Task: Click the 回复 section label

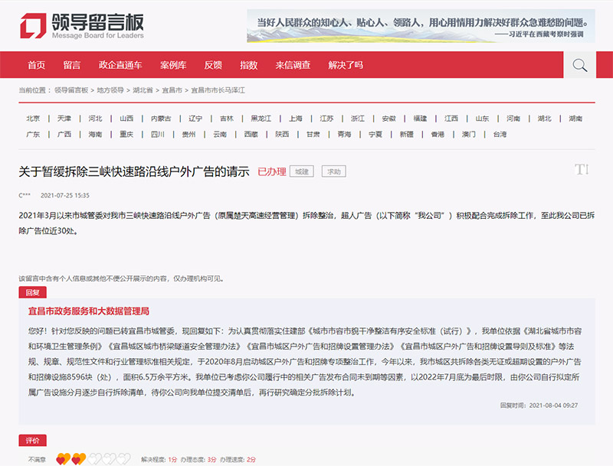Action: (x=32, y=292)
